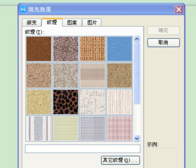Switch to the 渐变 tab
Screen dimensions: 196x168
point(32,23)
